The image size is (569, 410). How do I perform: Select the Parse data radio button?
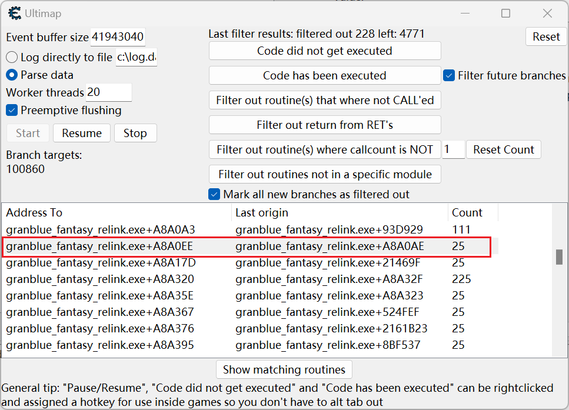[x=12, y=75]
